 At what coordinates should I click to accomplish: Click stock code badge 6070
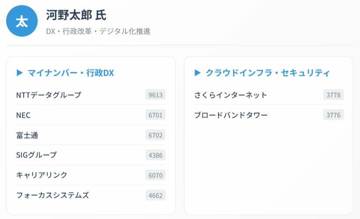[155, 175]
